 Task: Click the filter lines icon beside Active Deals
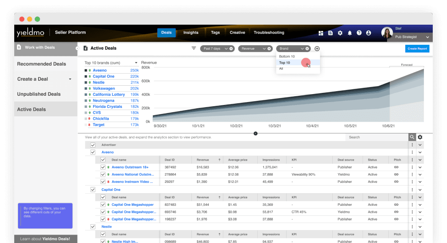194,49
